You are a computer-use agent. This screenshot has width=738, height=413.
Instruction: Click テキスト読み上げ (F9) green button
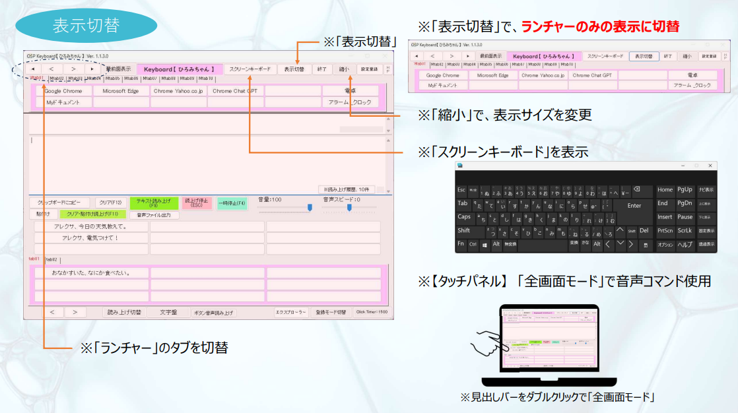click(154, 203)
